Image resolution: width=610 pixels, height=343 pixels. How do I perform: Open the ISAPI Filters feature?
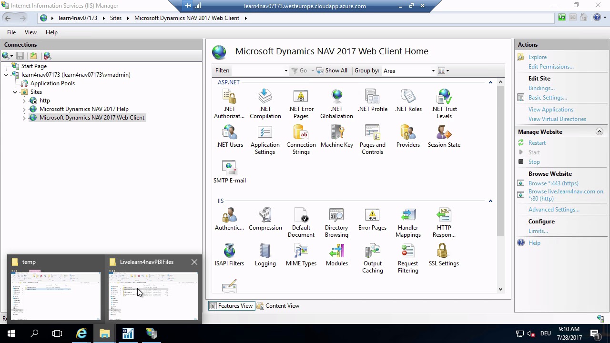pyautogui.click(x=229, y=255)
